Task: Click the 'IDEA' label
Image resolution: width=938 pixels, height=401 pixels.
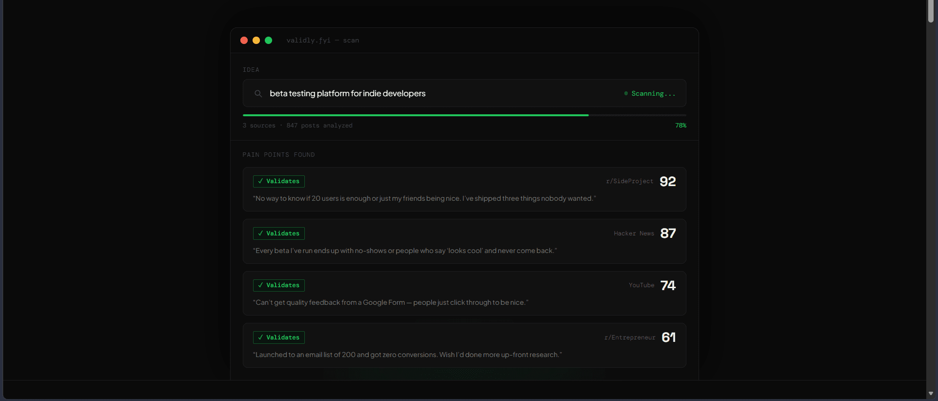Action: pyautogui.click(x=251, y=70)
